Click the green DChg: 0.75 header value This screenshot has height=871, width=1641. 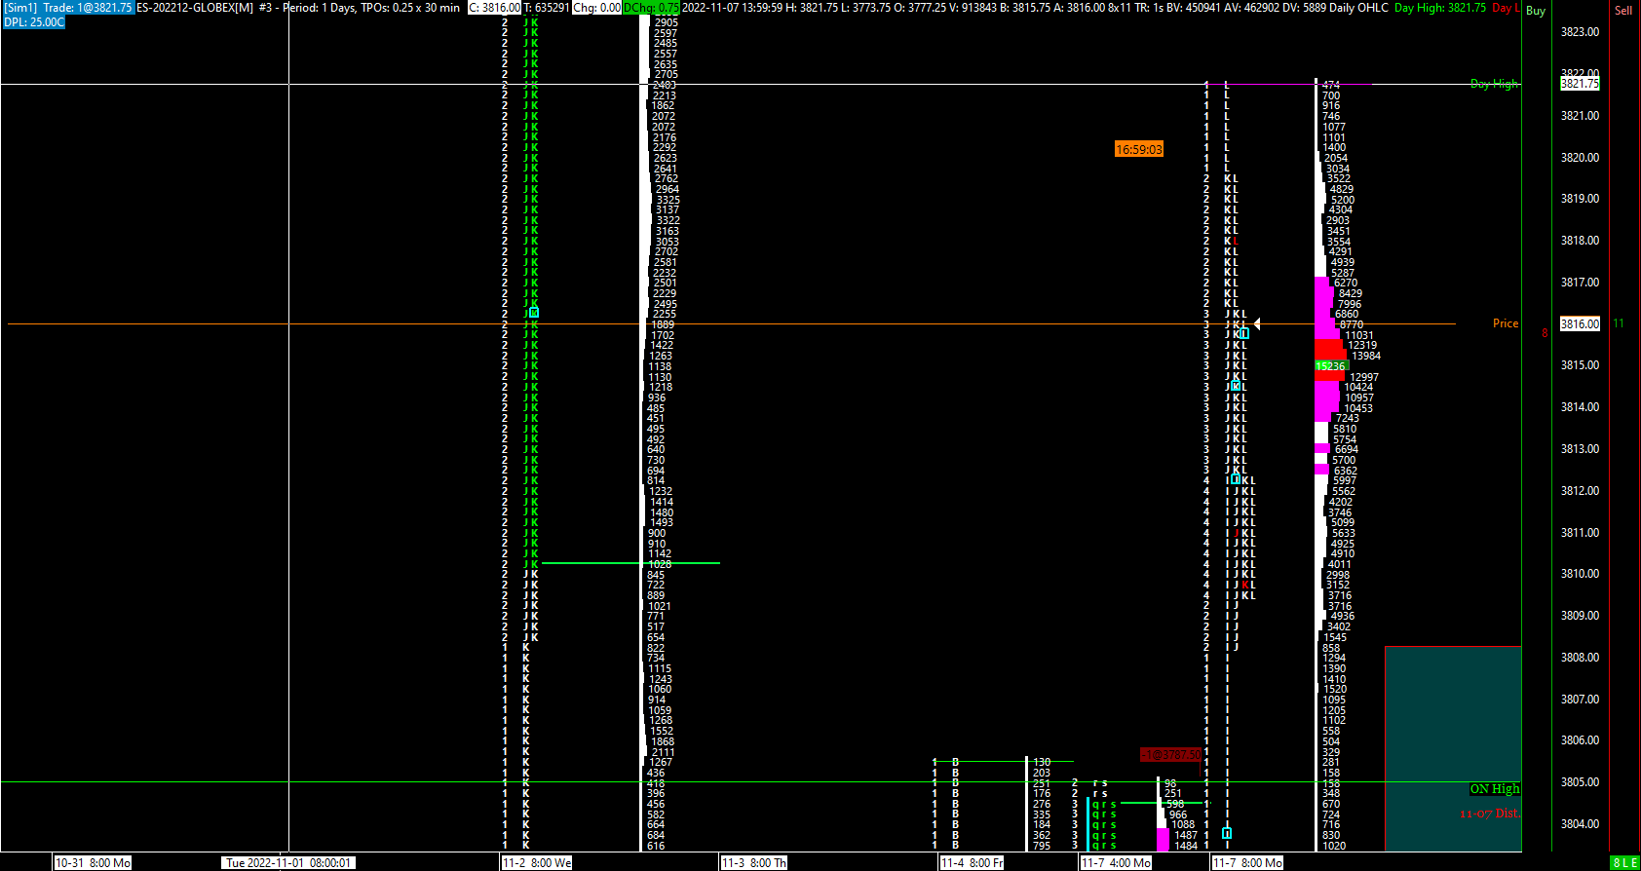(x=651, y=8)
